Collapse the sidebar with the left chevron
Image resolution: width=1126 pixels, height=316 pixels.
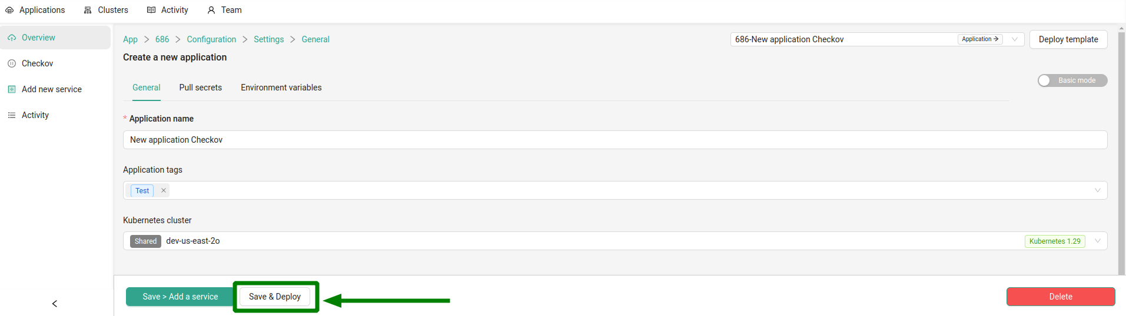point(55,304)
